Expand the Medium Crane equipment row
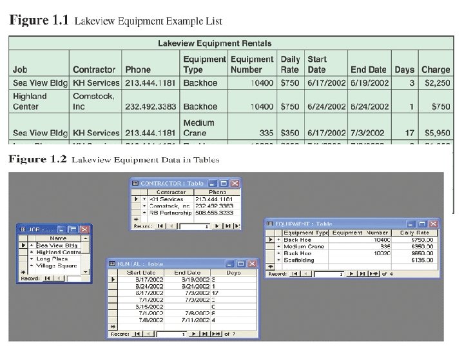The width and height of the screenshot is (464, 348). [278, 246]
